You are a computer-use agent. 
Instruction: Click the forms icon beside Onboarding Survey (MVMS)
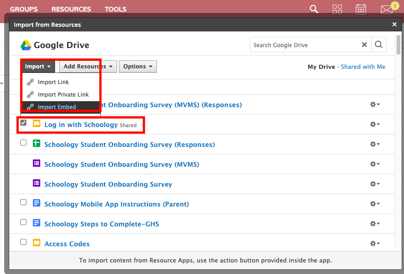[37, 163]
